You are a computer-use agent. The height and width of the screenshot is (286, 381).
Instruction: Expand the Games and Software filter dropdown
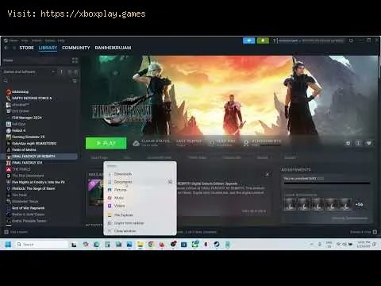click(29, 71)
